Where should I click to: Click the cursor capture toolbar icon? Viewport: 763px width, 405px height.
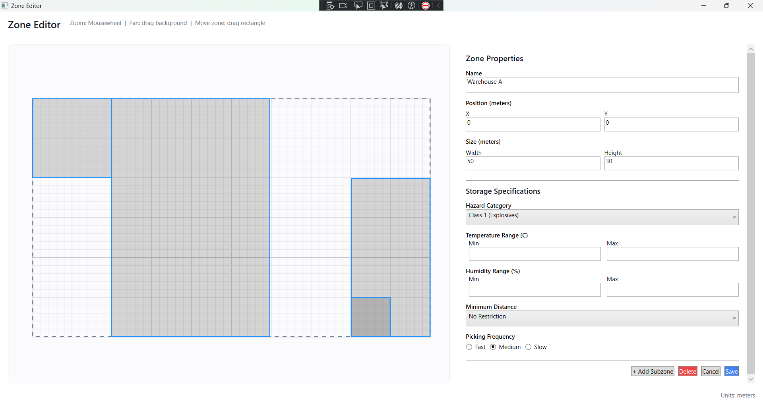point(358,6)
